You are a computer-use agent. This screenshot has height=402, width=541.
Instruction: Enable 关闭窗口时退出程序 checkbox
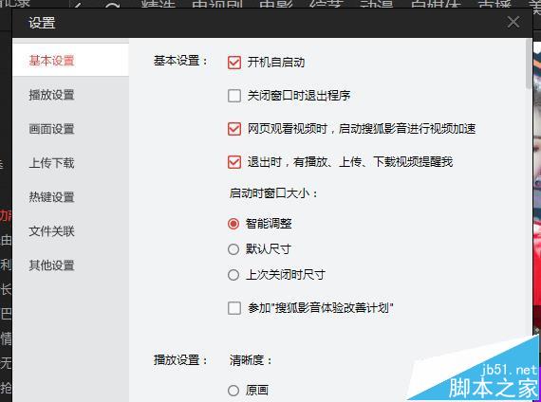pyautogui.click(x=234, y=96)
